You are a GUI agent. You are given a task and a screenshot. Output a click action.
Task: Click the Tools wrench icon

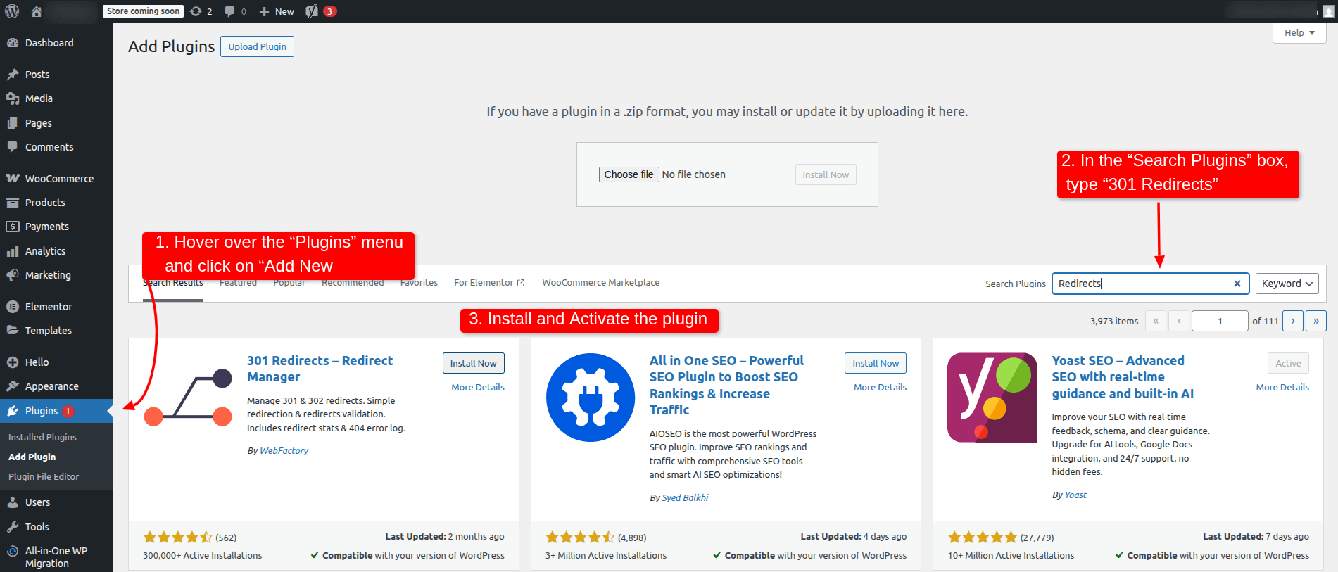tap(13, 527)
